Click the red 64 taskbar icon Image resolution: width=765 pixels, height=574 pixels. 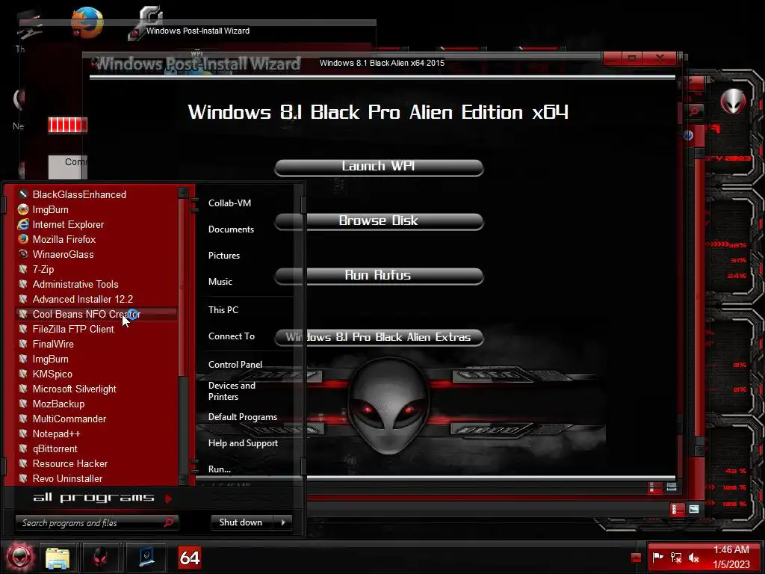tap(189, 558)
